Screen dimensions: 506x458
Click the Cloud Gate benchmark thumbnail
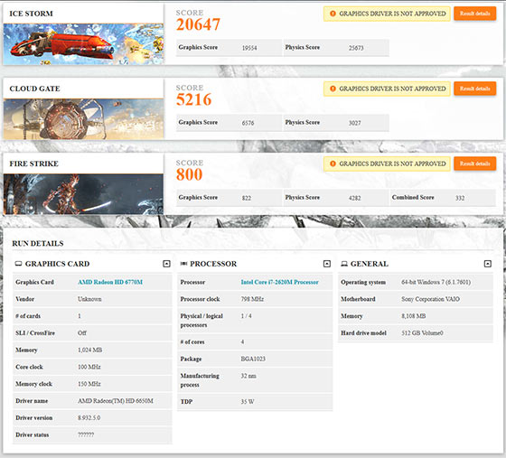tap(83, 119)
